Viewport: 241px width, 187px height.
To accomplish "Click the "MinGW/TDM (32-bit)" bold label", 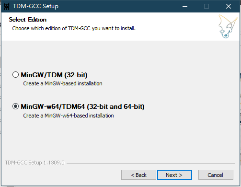I will click(54, 75).
